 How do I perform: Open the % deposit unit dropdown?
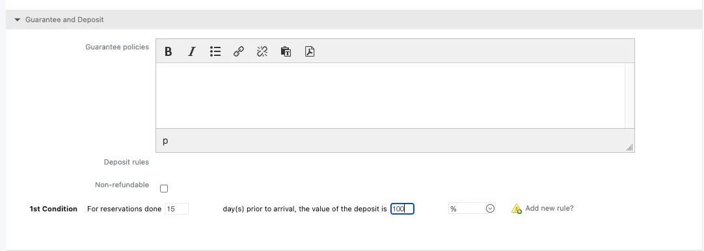[472, 208]
